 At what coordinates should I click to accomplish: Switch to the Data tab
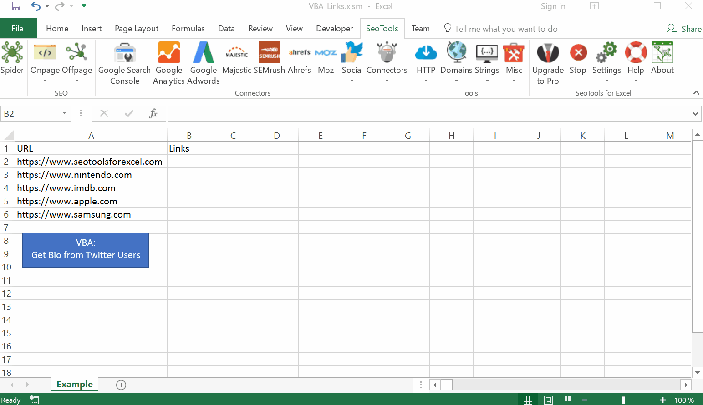click(226, 28)
